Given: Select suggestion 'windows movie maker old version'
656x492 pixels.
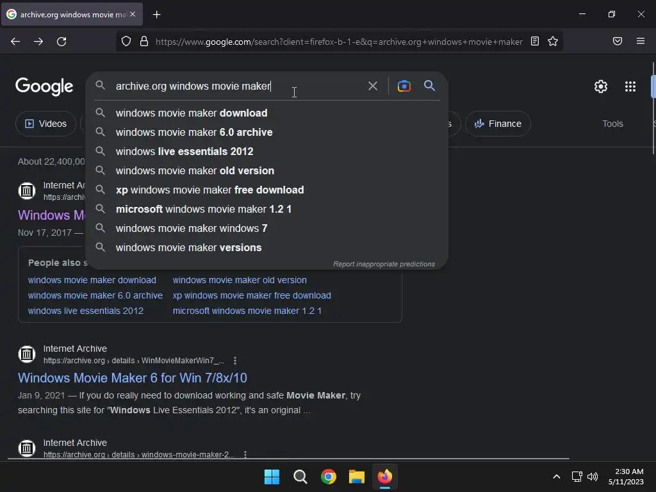Looking at the screenshot, I should point(267,170).
